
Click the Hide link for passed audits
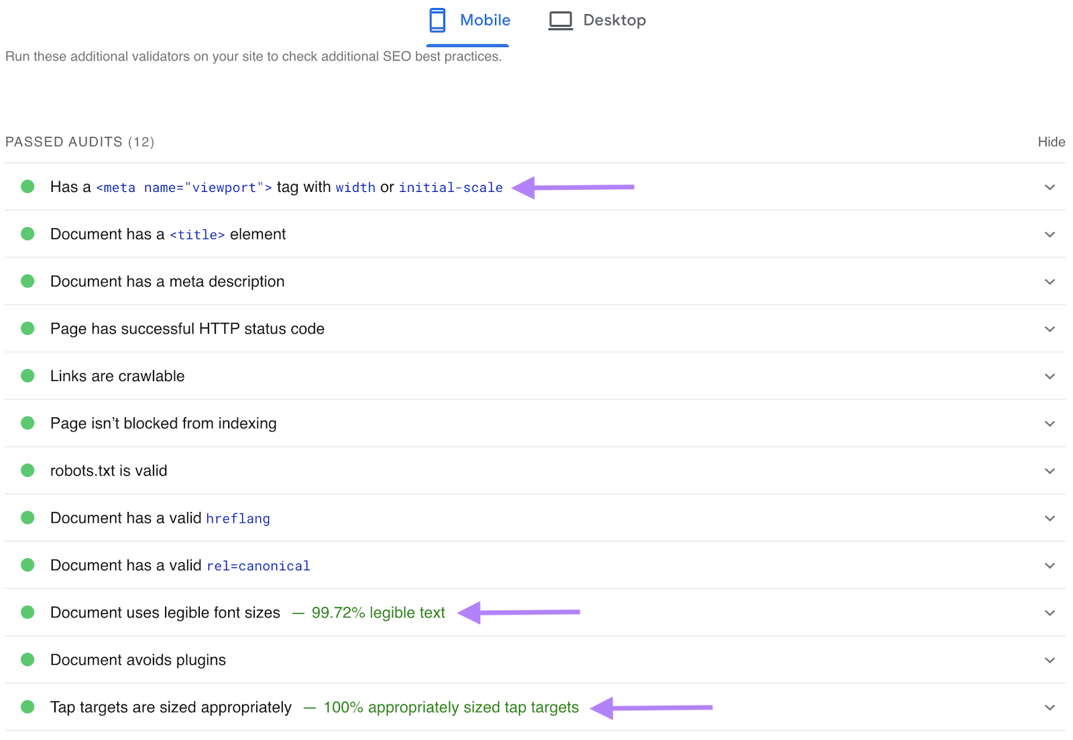pyautogui.click(x=1051, y=142)
